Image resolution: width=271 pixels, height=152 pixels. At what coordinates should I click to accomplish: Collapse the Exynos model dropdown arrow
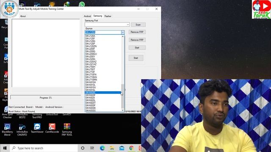(x=123, y=32)
